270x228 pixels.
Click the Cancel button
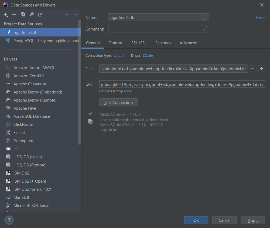click(x=224, y=220)
